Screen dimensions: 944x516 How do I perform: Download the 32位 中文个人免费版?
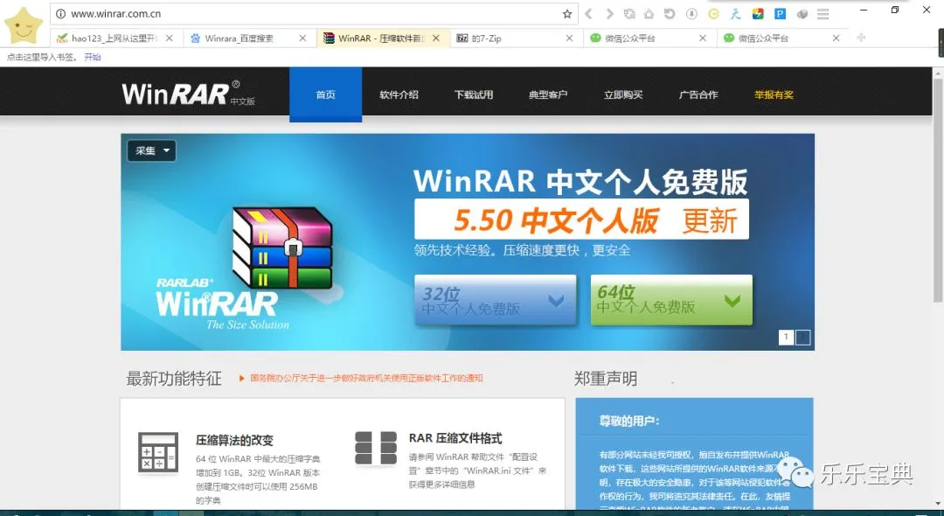tap(495, 300)
